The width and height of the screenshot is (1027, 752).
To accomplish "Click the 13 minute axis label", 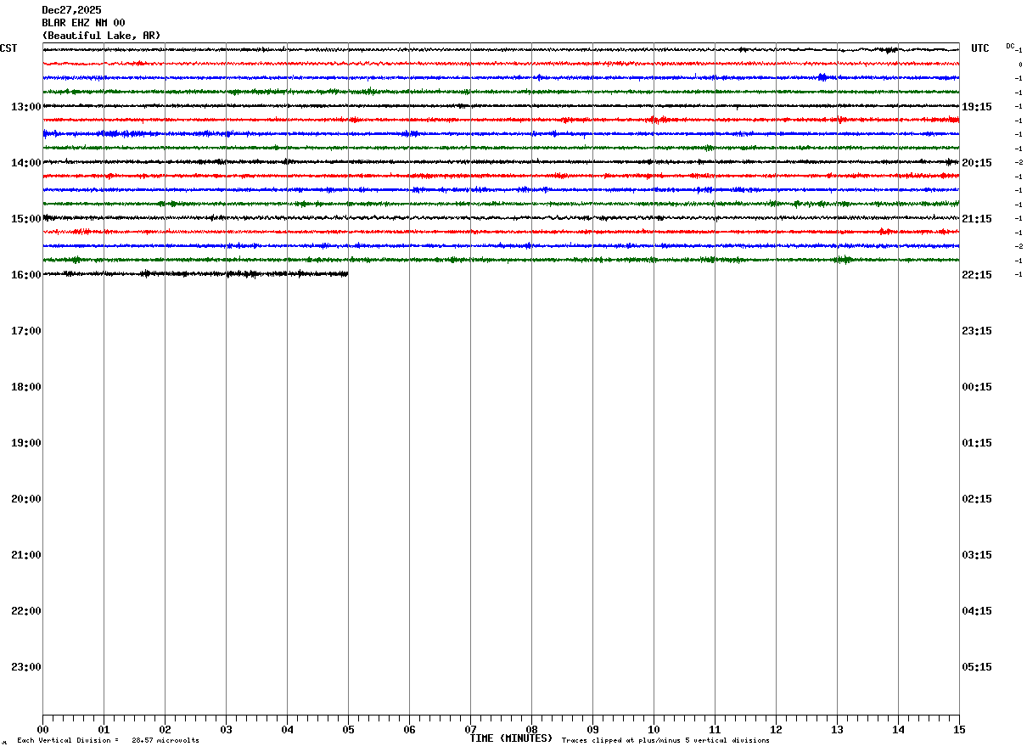I will pyautogui.click(x=837, y=730).
